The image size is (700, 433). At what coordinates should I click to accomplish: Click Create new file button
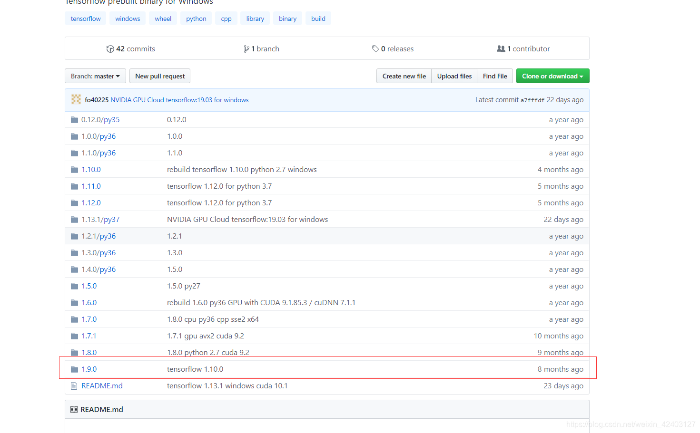tap(404, 76)
